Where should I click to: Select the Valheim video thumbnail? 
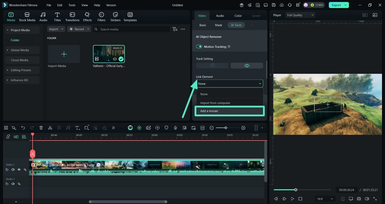coord(109,54)
